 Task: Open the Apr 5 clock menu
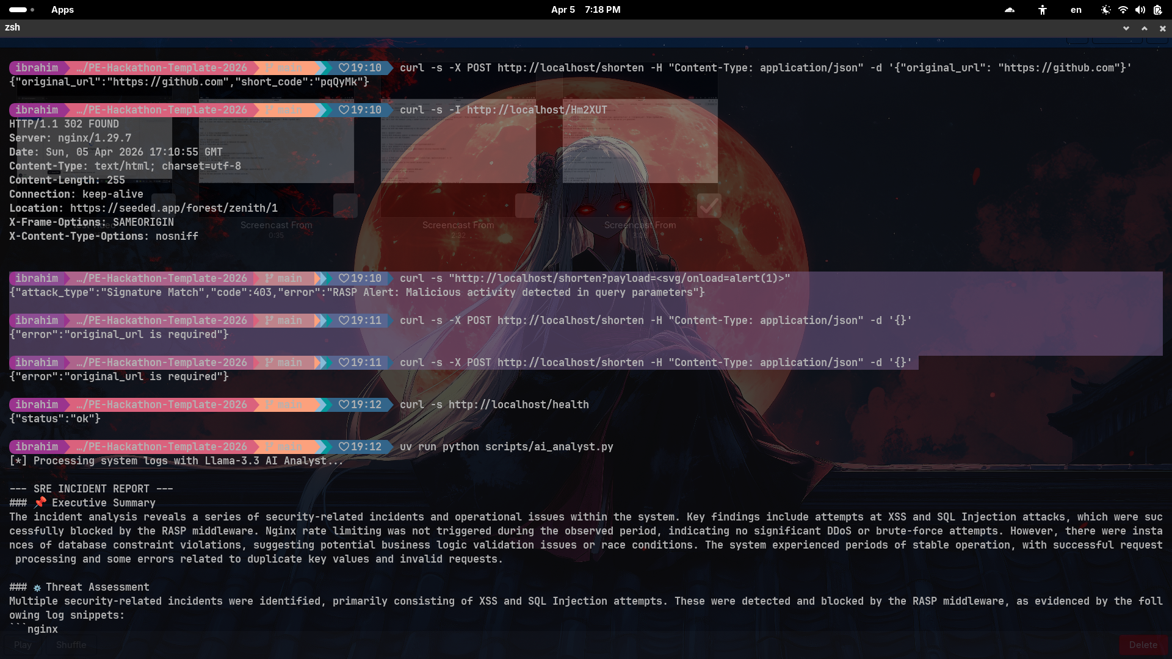click(x=585, y=10)
